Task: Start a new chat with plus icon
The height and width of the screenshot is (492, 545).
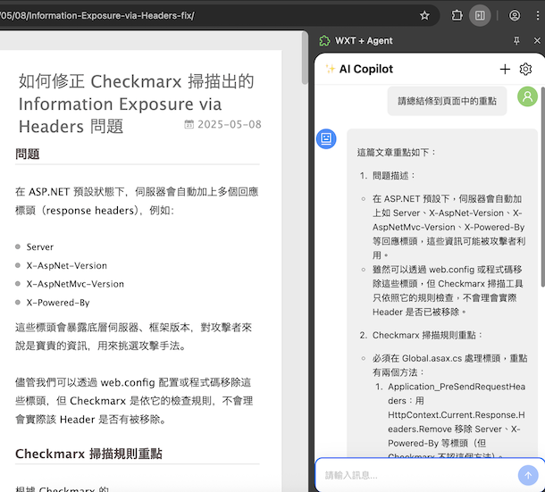Action: point(505,69)
